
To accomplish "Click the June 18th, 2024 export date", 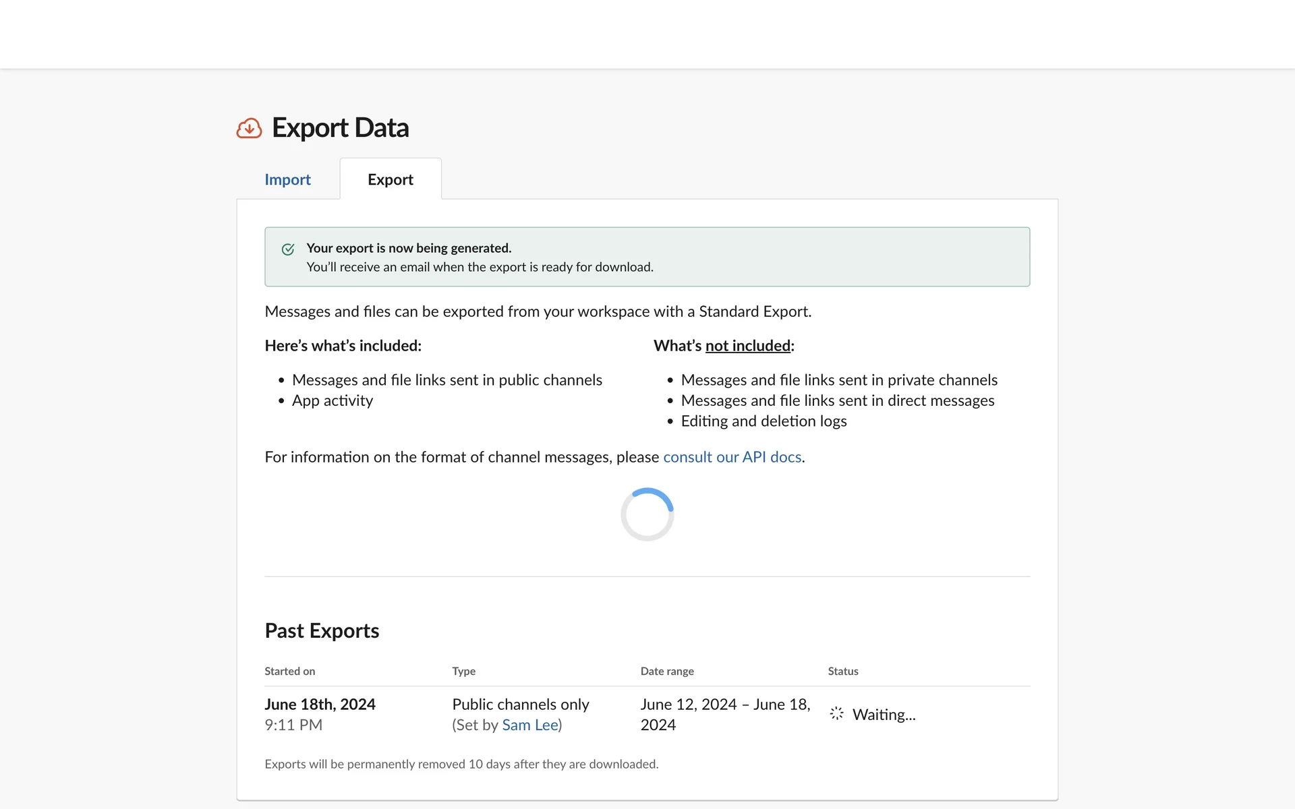I will [x=320, y=704].
